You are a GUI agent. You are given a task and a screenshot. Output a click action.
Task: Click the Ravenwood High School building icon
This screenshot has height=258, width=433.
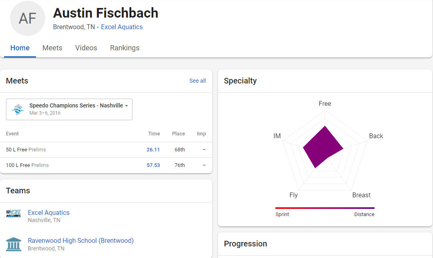[14, 244]
